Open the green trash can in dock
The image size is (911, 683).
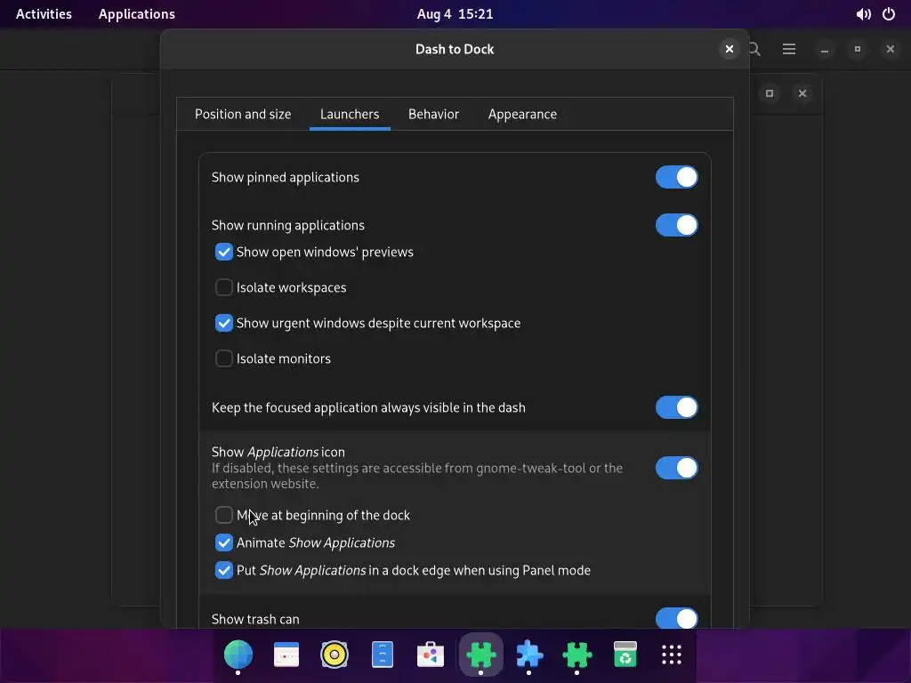click(x=625, y=655)
